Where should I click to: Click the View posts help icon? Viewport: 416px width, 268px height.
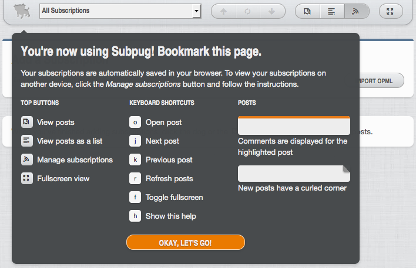[x=27, y=122]
